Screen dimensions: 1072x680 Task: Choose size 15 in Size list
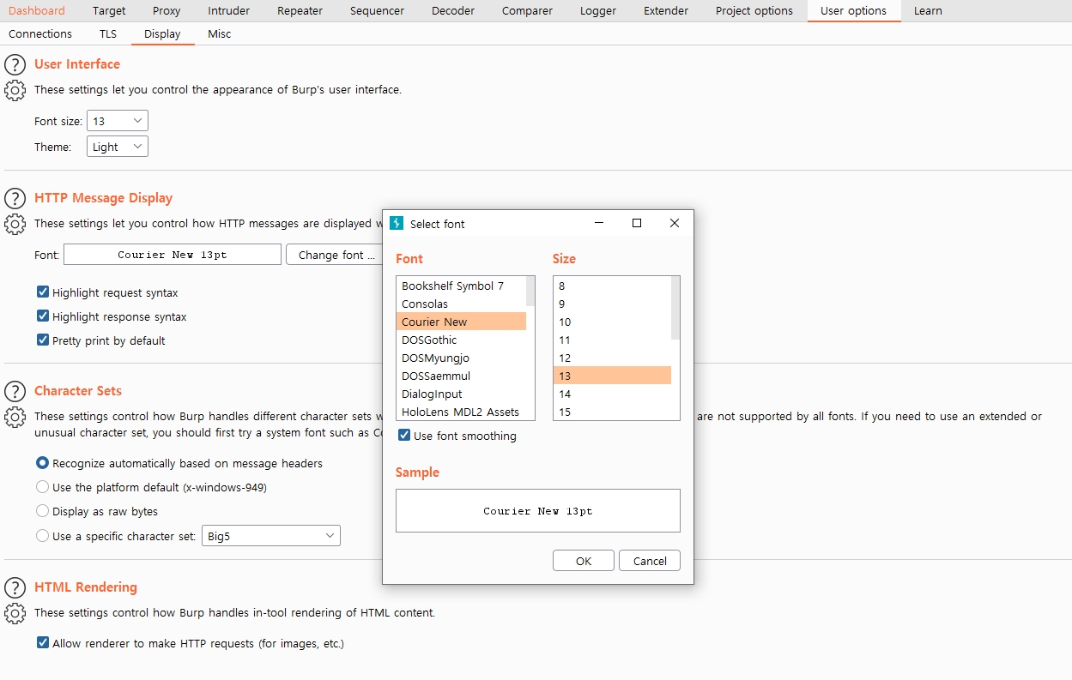click(x=612, y=412)
